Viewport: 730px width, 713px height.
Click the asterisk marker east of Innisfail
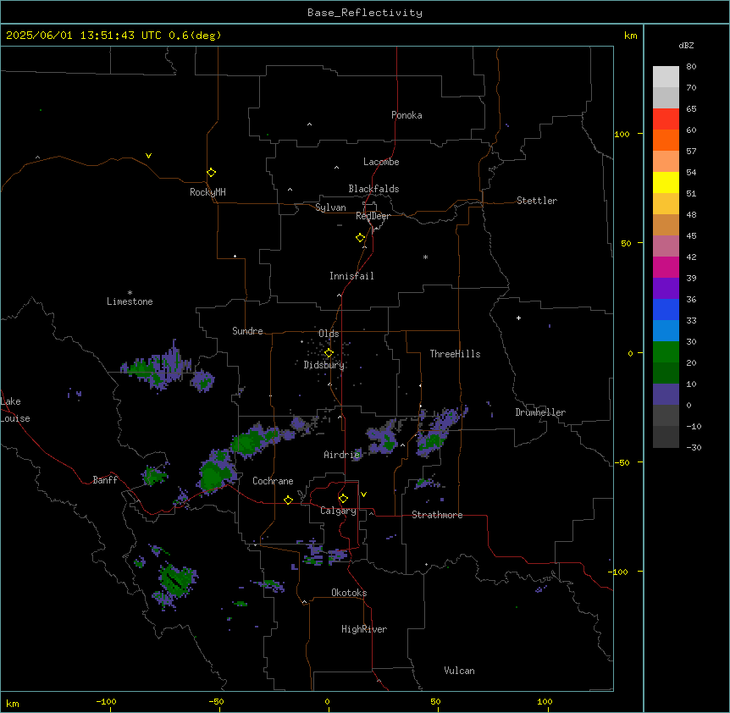(x=425, y=257)
